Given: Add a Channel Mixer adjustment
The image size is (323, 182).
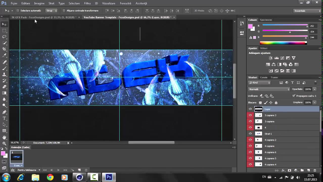Looking at the screenshot, I should coord(291,64).
